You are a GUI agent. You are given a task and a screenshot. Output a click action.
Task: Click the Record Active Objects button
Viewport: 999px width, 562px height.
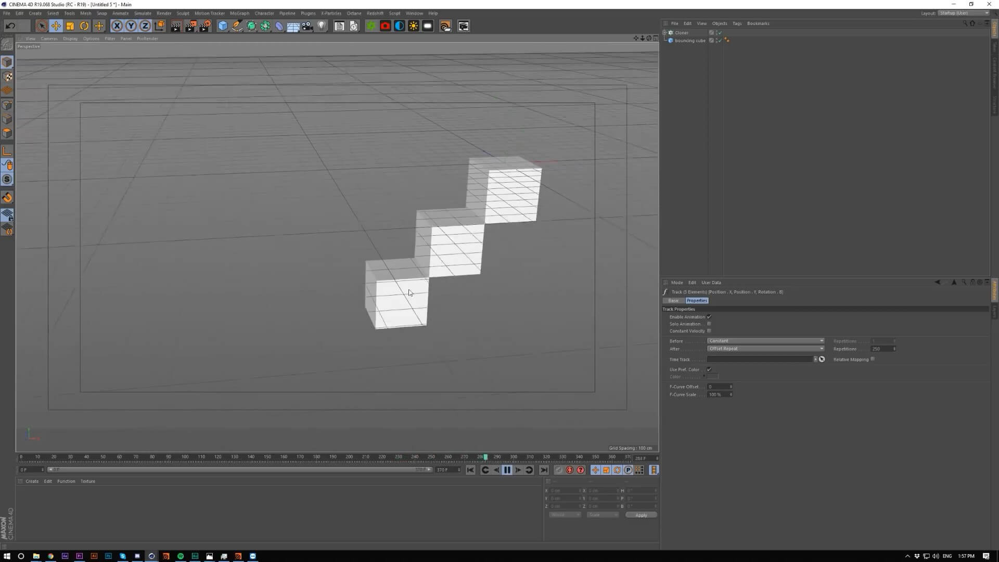coord(570,470)
